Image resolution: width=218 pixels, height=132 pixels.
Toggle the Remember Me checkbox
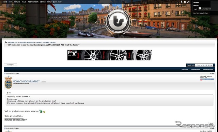coord(200,8)
